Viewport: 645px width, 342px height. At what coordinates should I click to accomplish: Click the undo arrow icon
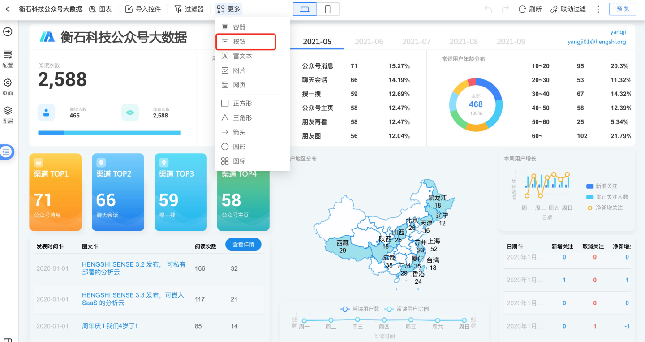488,9
